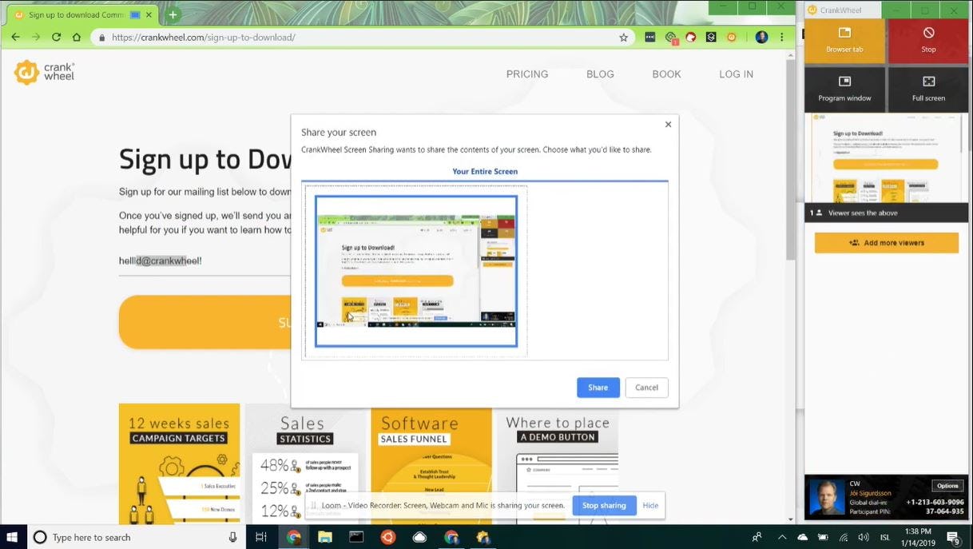Image resolution: width=973 pixels, height=549 pixels.
Task: Click the ISL language indicator
Action: tap(884, 537)
